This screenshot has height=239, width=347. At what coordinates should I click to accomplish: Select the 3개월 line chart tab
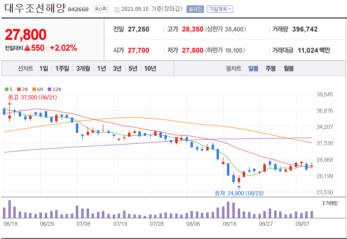click(x=83, y=68)
